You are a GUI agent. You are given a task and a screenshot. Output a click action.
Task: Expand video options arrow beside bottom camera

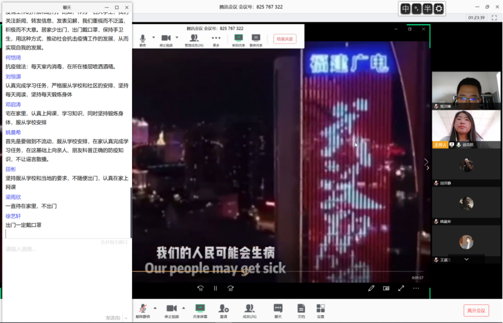pos(184,308)
